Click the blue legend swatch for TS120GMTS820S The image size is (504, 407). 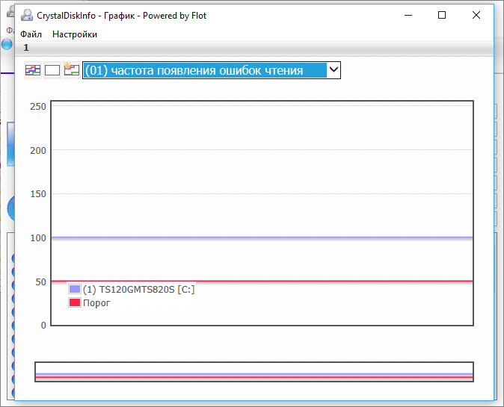(x=75, y=289)
